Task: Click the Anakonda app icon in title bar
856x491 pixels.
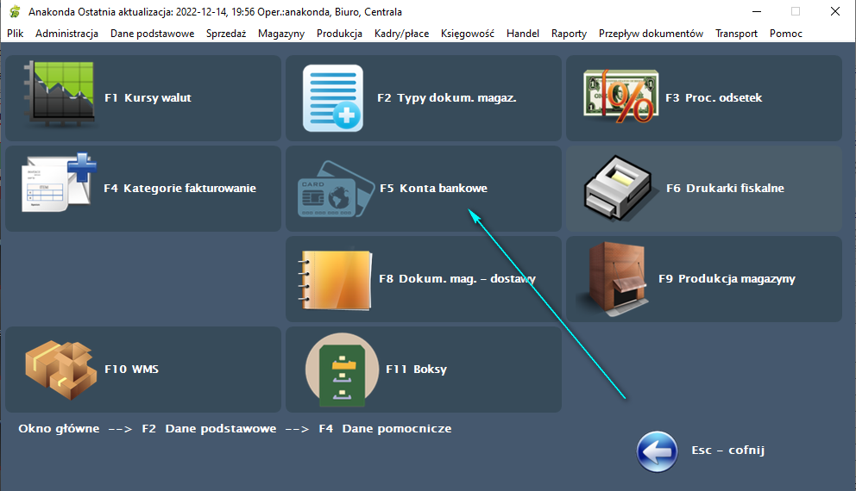Action: 15,11
